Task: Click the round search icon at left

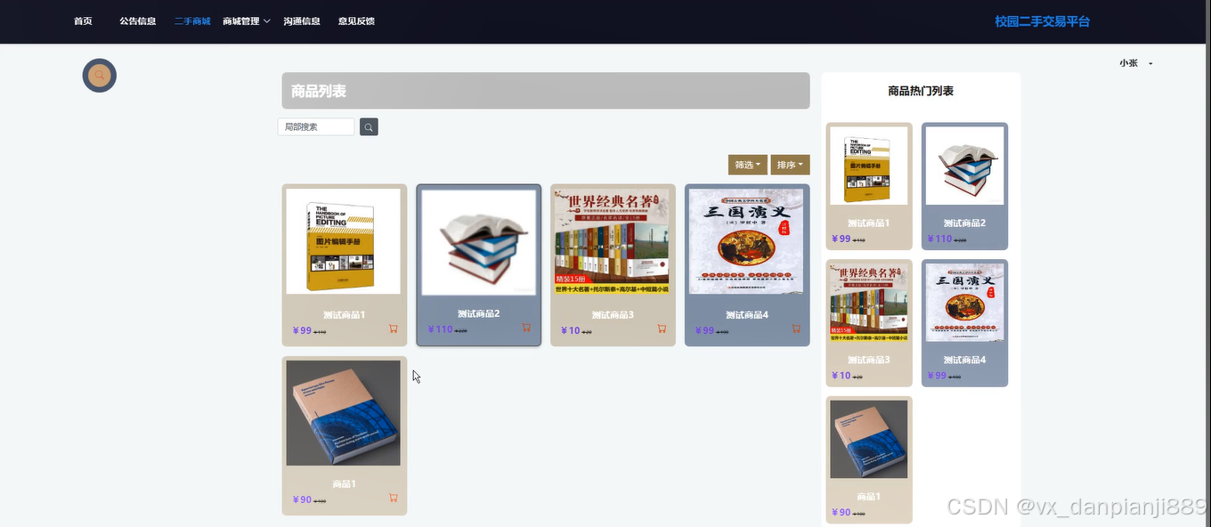Action: click(x=100, y=76)
